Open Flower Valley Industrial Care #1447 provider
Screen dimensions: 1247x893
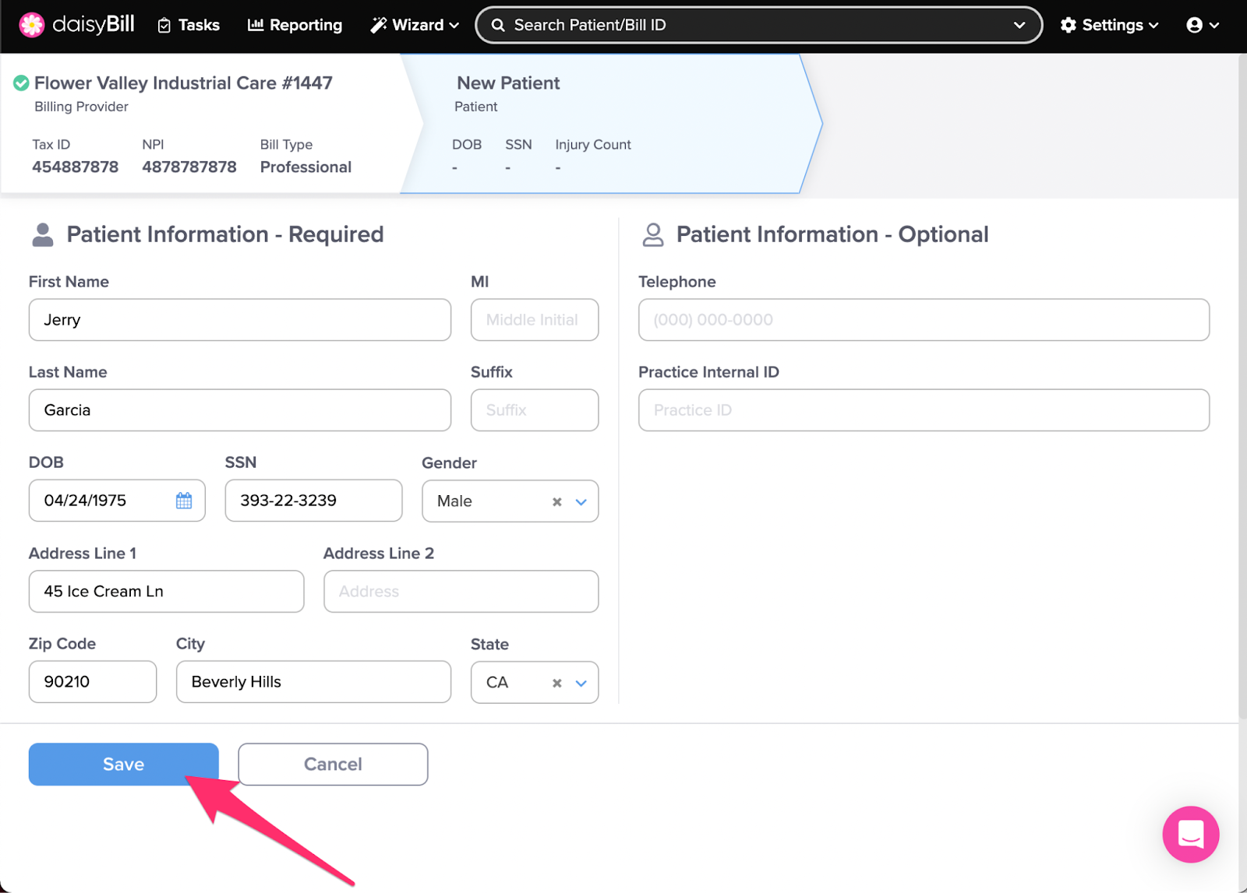tap(183, 83)
